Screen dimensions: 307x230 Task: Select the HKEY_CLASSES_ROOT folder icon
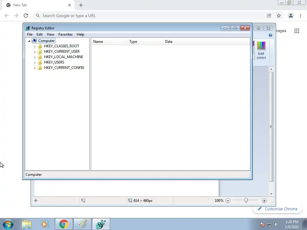point(40,46)
